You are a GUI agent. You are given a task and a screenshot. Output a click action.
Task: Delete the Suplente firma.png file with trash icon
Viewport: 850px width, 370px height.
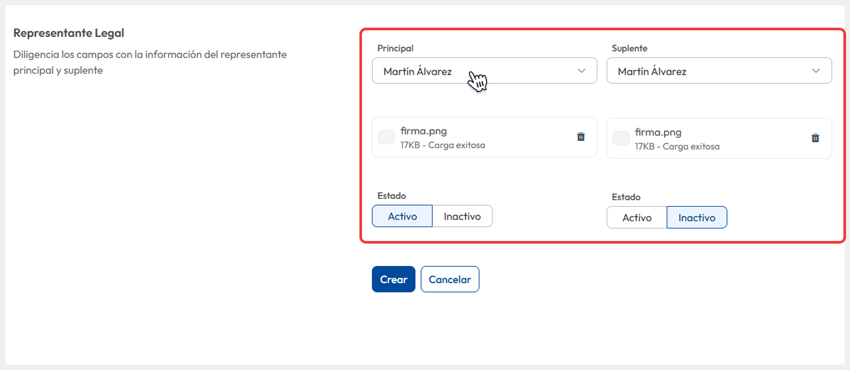816,138
